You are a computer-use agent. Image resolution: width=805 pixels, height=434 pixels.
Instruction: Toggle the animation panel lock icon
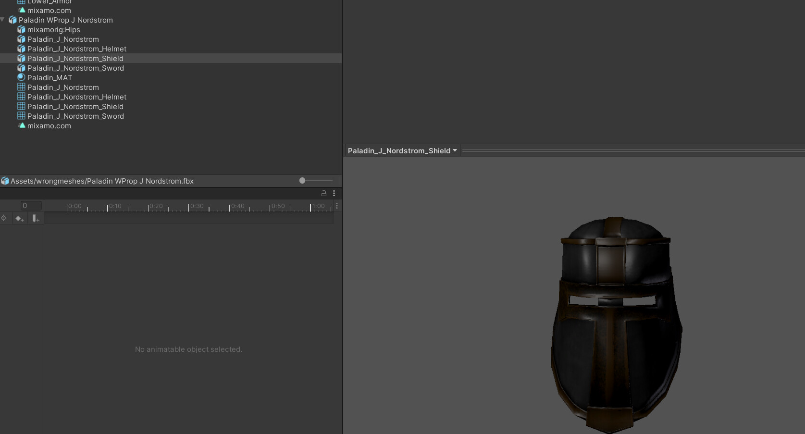pos(324,193)
